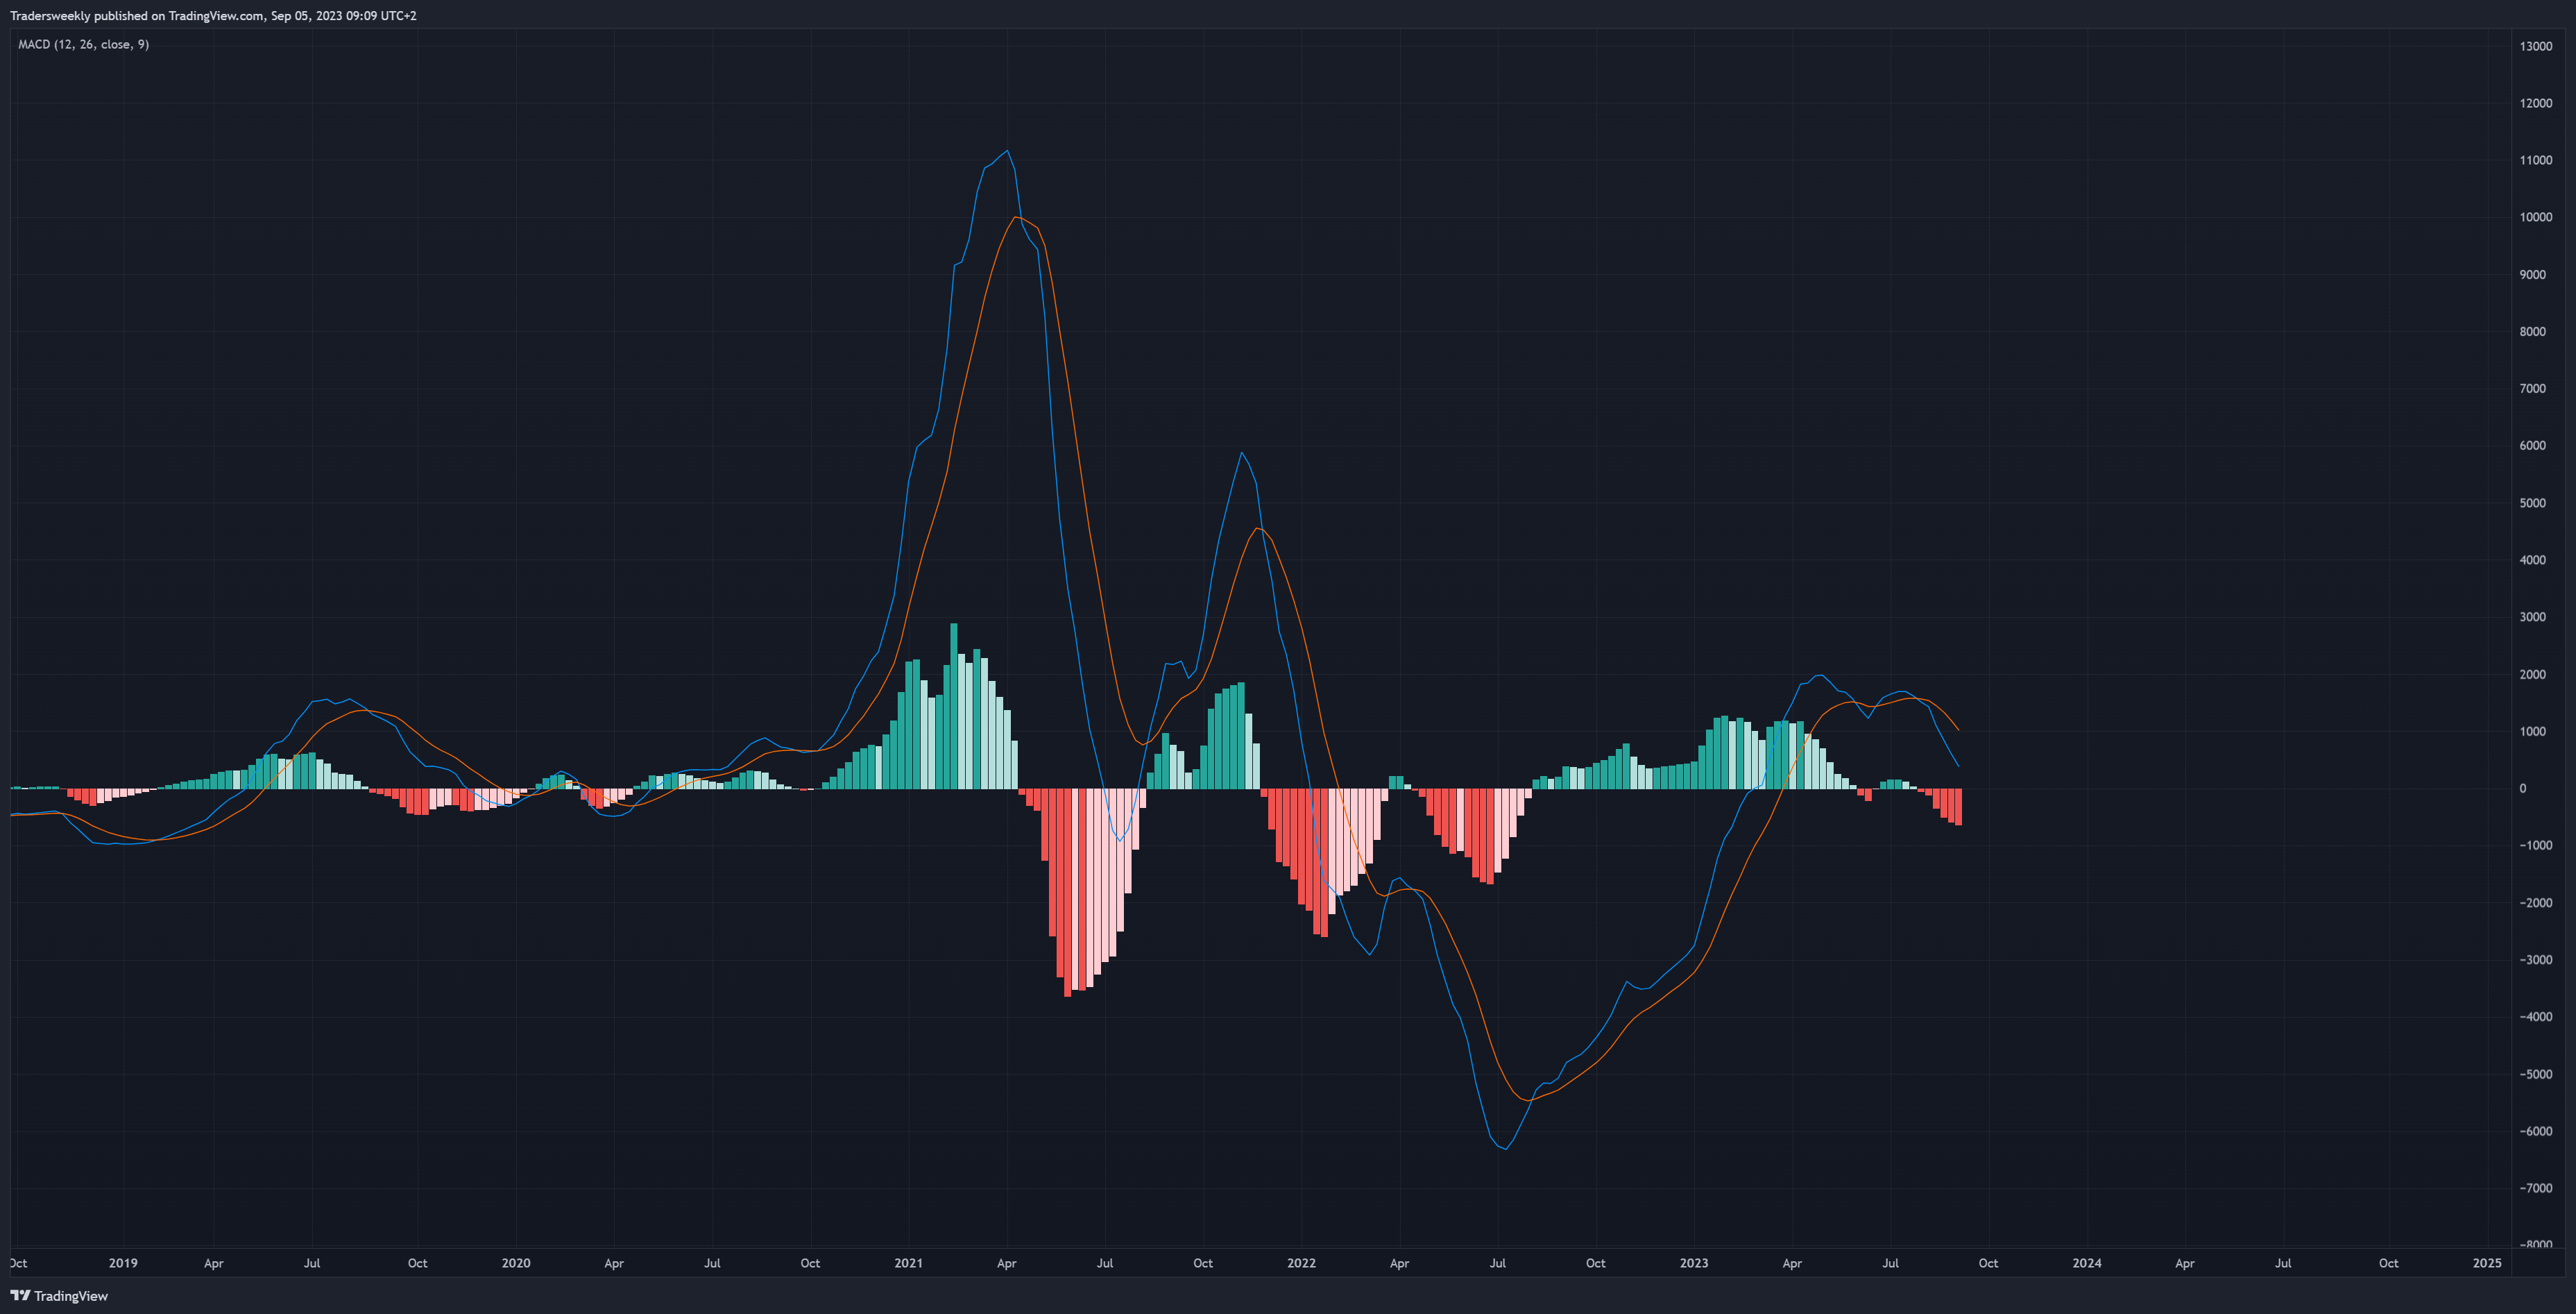
Task: Click the 2023 year label on time axis
Action: 1694,1263
